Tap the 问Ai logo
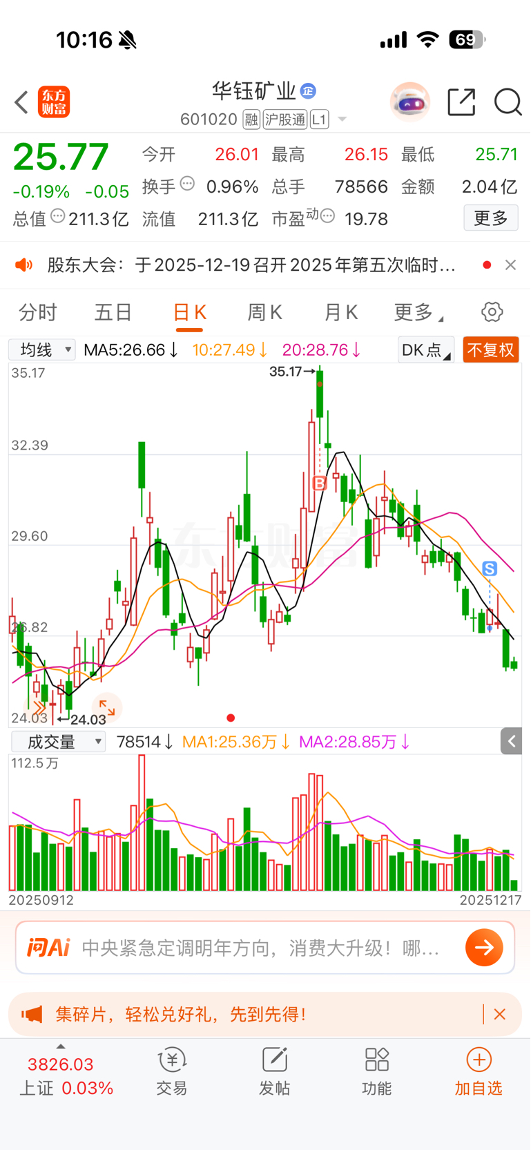The image size is (531, 1150). pyautogui.click(x=48, y=948)
